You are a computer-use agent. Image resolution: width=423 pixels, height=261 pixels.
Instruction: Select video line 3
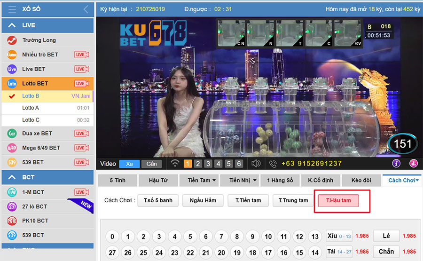(208, 164)
